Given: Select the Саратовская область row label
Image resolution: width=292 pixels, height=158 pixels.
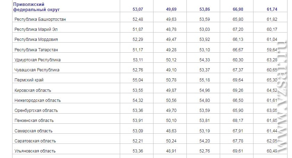Looking at the screenshot, I should click(35, 141).
